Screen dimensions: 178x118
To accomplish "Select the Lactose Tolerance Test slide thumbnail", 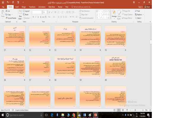I will (x=115, y=67).
